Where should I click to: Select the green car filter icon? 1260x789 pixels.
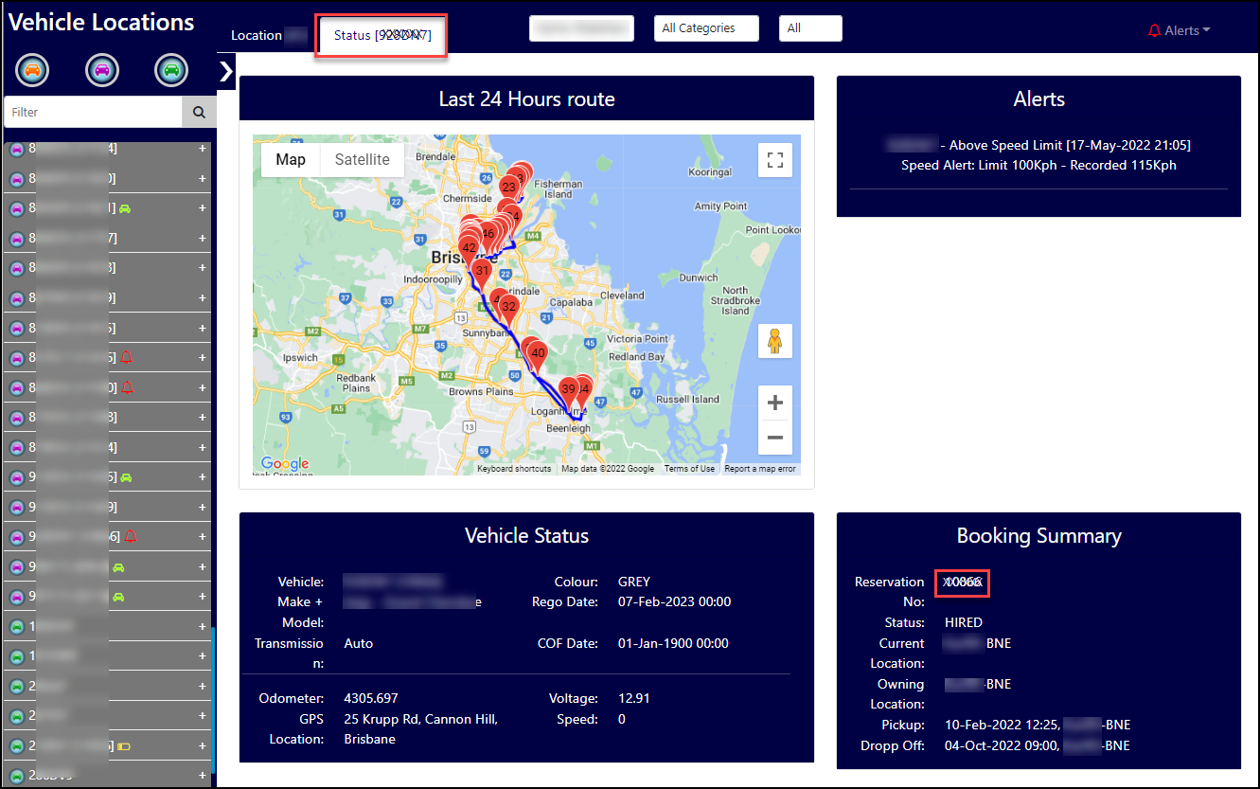pyautogui.click(x=171, y=70)
